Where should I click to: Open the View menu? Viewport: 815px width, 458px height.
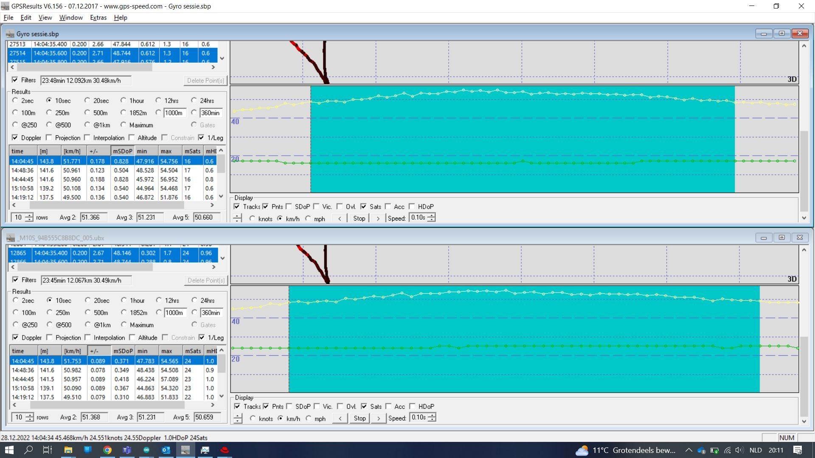(45, 17)
